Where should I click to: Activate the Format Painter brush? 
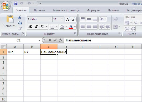click(x=20, y=29)
